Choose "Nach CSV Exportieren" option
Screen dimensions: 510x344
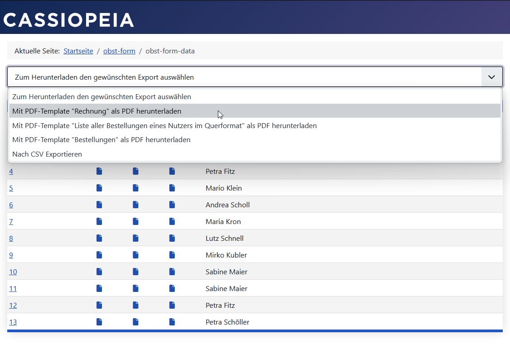[47, 154]
